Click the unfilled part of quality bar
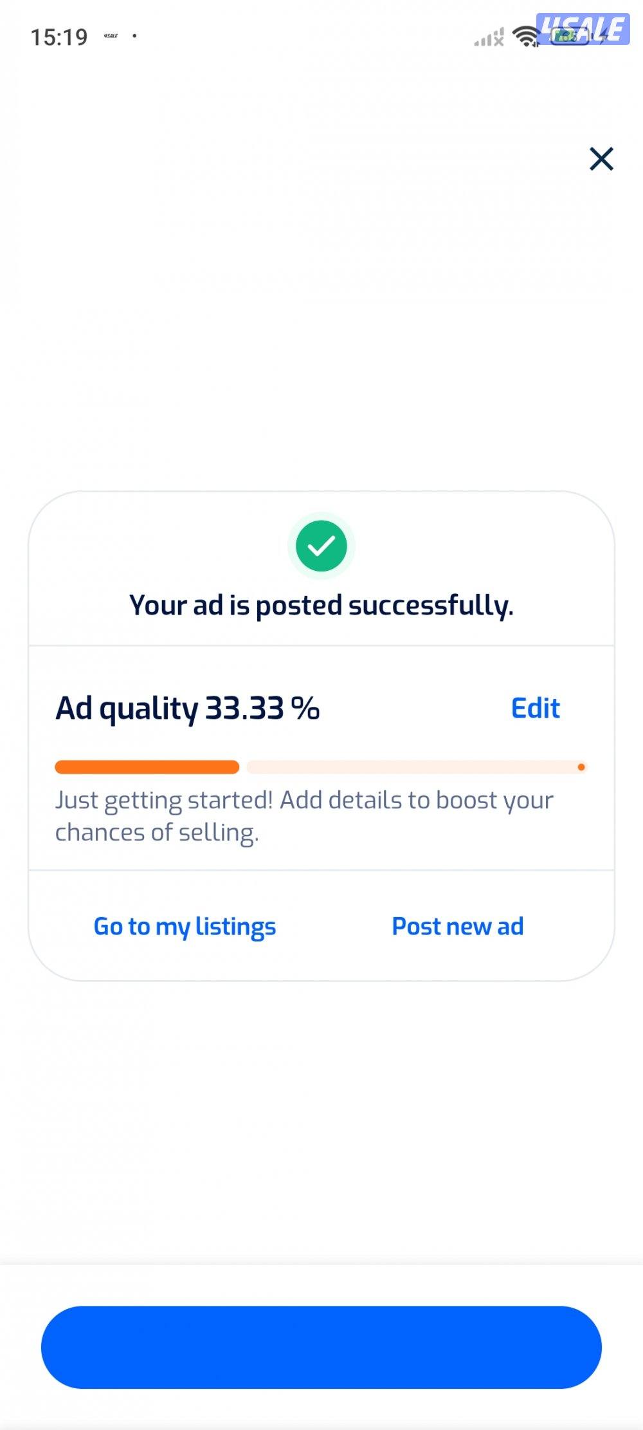The width and height of the screenshot is (643, 1430). [412, 767]
